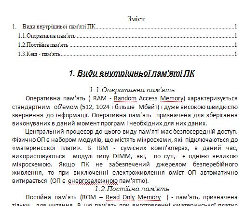
Task: Click the word 'мікросхемою.' in paragraph
Action: (32, 165)
